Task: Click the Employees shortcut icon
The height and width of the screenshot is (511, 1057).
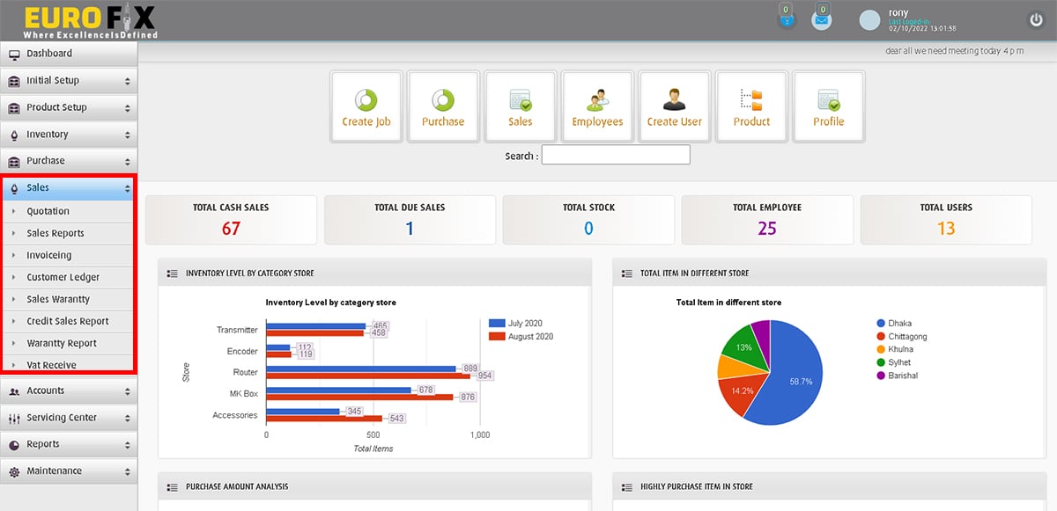Action: 597,106
